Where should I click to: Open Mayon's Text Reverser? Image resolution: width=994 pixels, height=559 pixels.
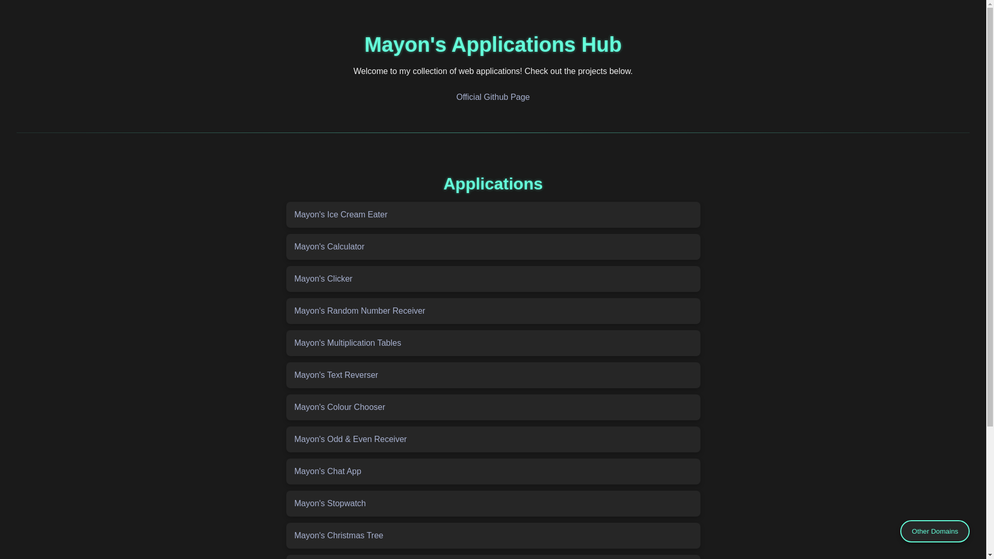[493, 375]
